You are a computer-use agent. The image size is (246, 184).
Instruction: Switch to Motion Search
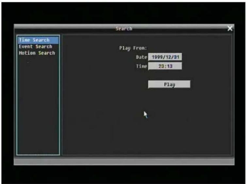click(37, 53)
